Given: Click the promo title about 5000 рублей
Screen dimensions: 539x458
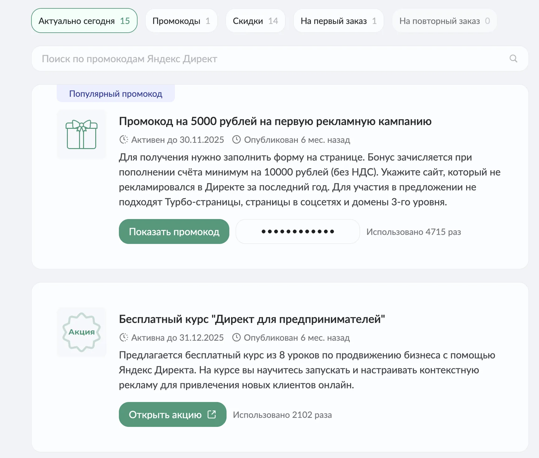Looking at the screenshot, I should point(275,122).
